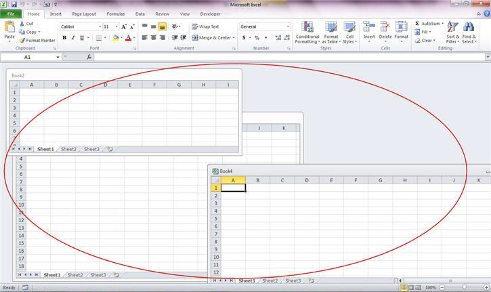This screenshot has height=292, width=491.
Task: Toggle the highlighted Bottom Align button
Action: tap(163, 26)
